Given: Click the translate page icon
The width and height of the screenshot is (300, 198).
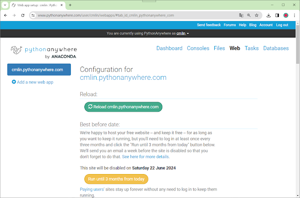Looking at the screenshot, I should 241,15.
